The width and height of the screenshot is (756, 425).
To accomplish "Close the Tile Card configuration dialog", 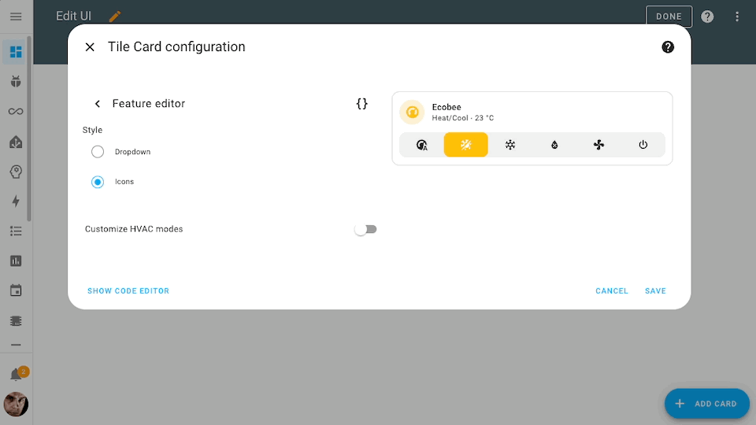I will click(90, 46).
